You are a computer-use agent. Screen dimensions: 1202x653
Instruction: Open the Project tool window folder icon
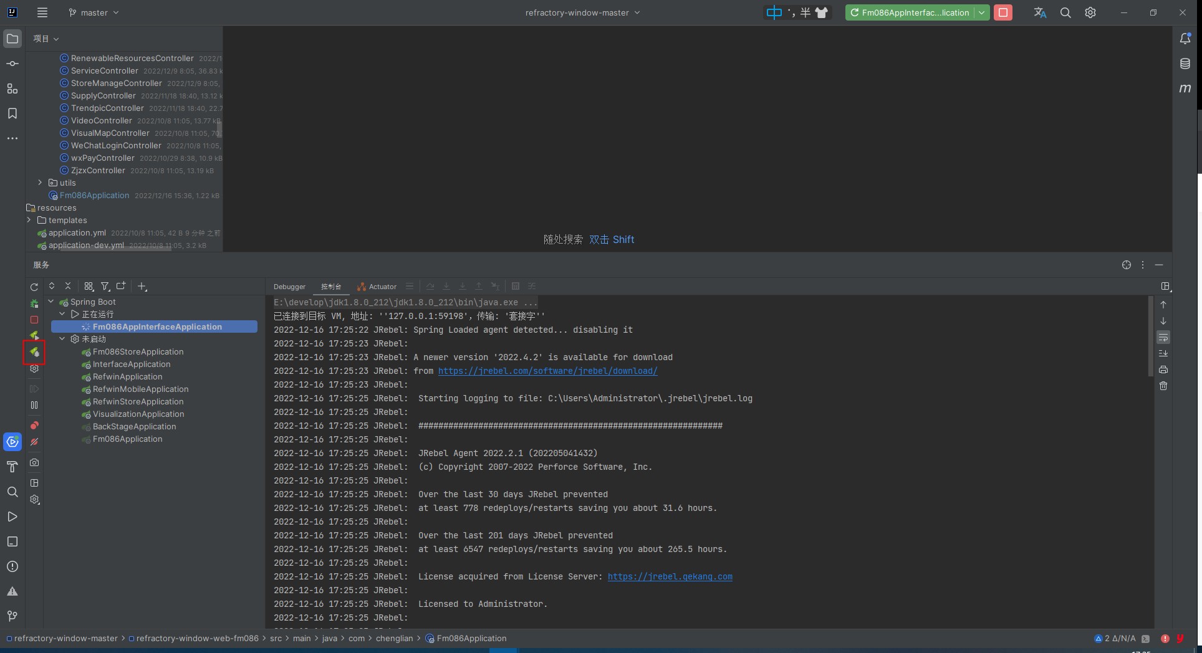pos(12,39)
